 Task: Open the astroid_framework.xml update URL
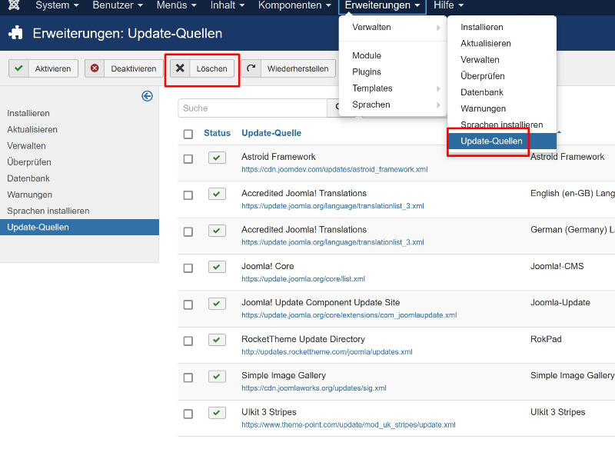click(334, 169)
